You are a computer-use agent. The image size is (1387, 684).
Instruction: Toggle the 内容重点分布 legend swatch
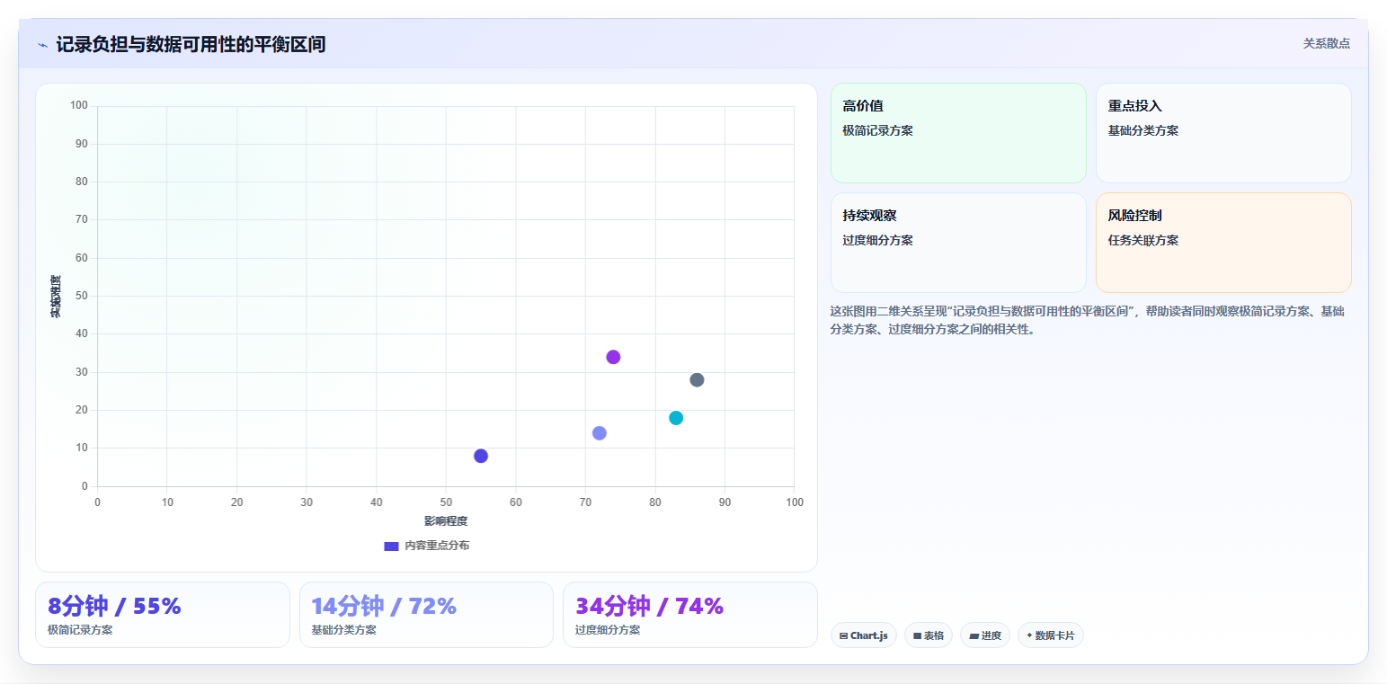coord(391,546)
